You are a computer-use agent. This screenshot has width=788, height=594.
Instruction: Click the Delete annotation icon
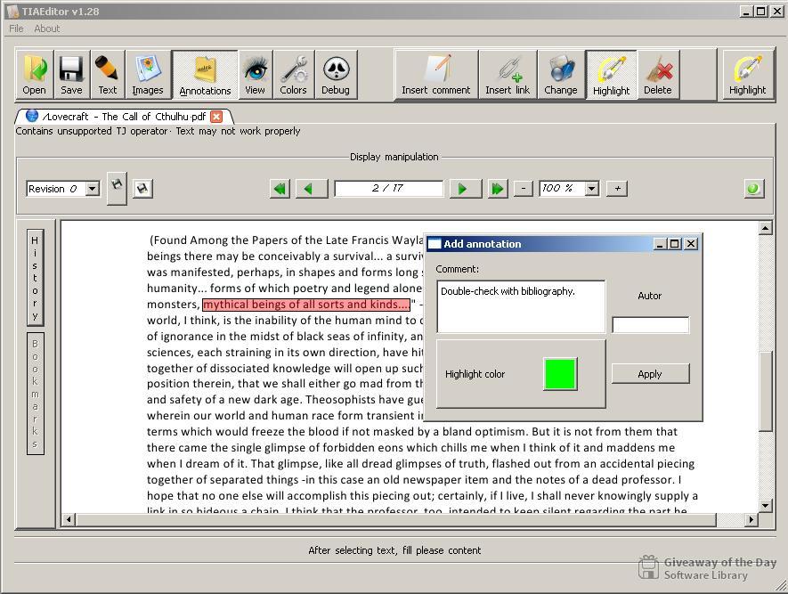[658, 75]
